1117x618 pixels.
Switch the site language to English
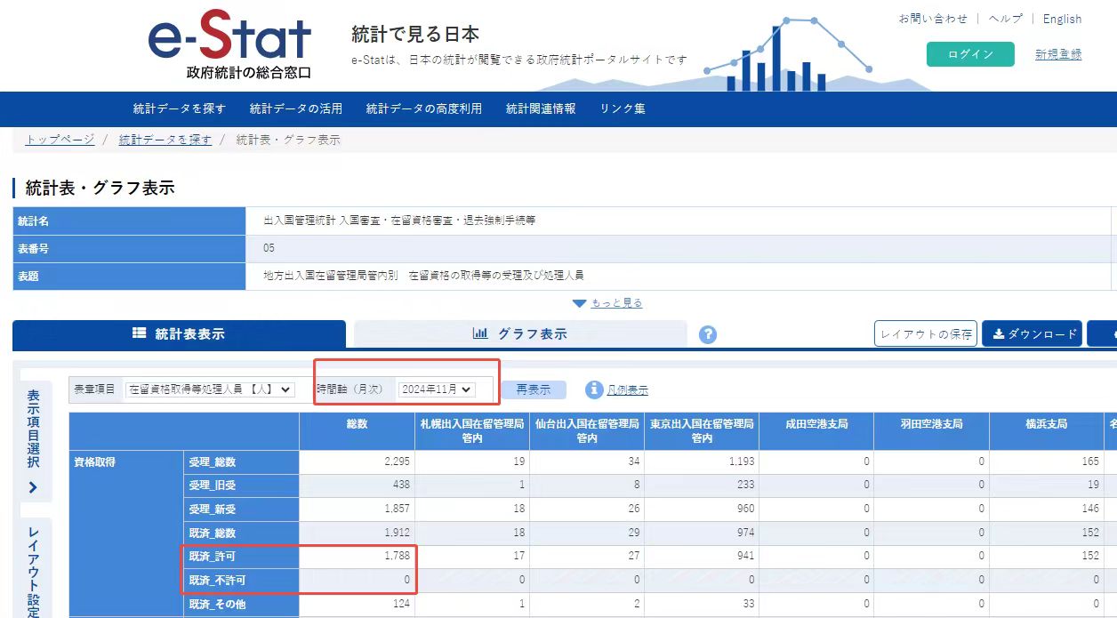1062,18
